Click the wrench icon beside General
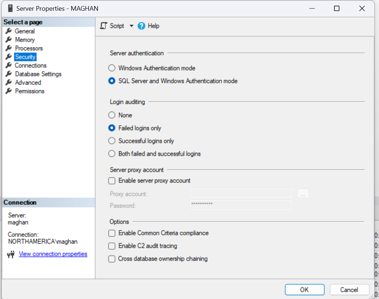 coord(9,31)
